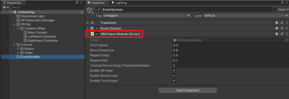Image resolution: width=289 pixels, height=99 pixels.
Task: Click the EventSystem GameObject cube icon in Inspector
Action: point(90,10)
